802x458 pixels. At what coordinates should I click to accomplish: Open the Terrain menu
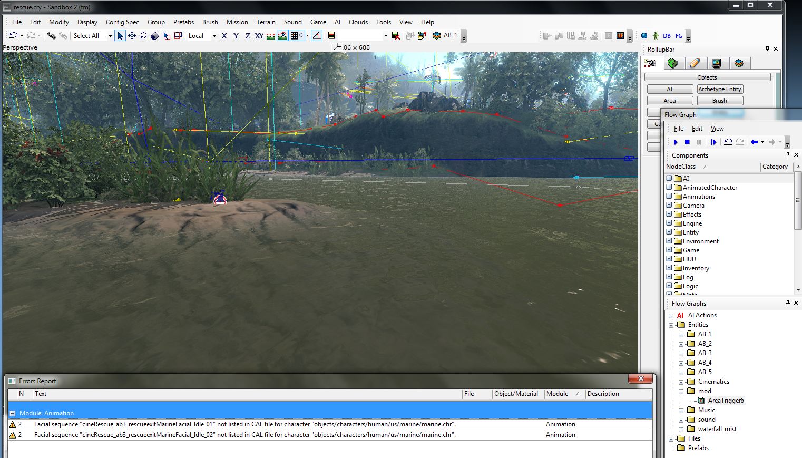(x=266, y=22)
